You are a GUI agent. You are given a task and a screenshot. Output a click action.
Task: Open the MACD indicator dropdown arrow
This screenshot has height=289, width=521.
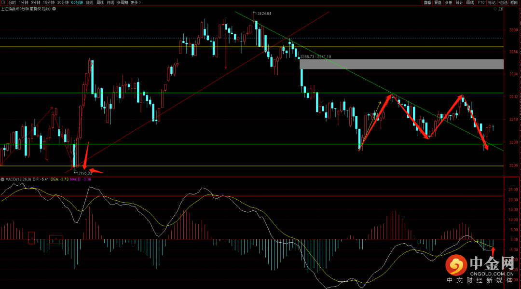point(2,179)
